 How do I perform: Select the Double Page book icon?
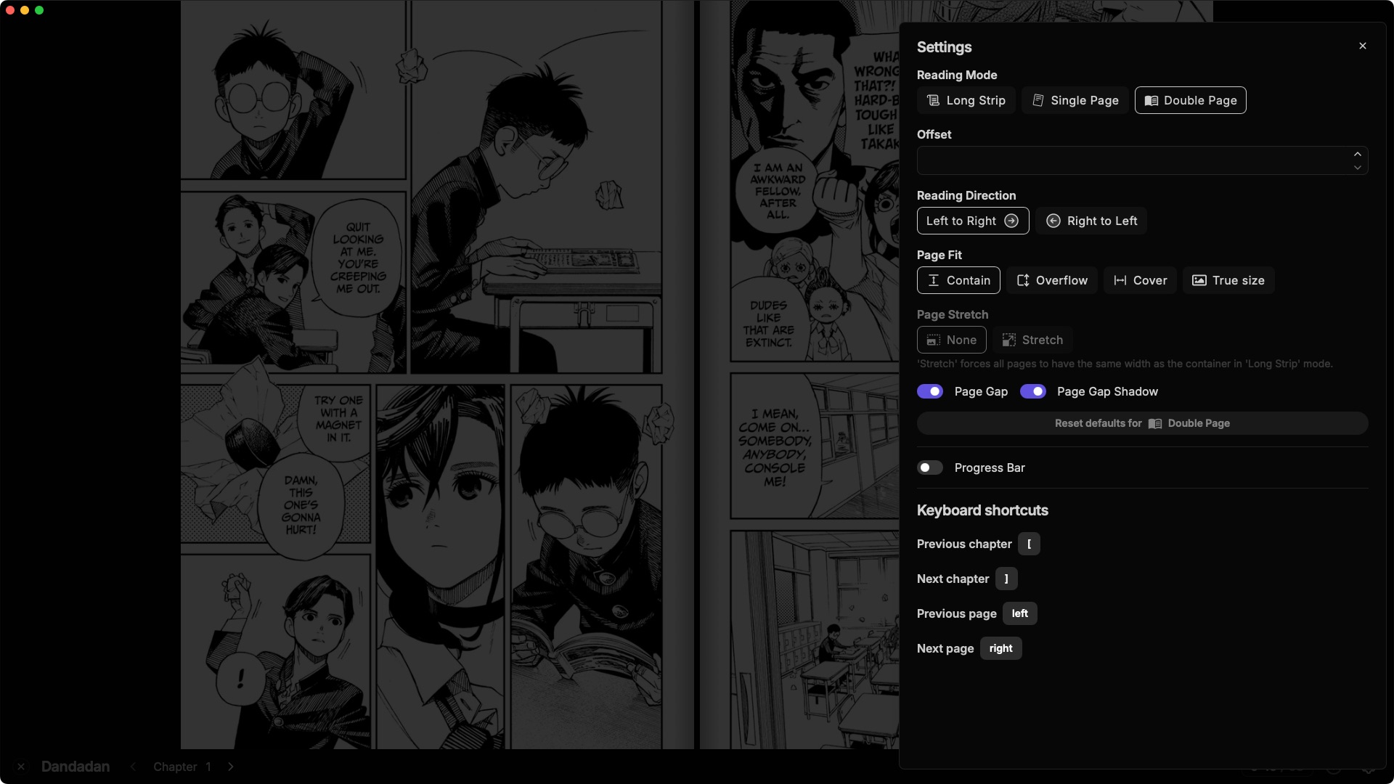[1151, 100]
